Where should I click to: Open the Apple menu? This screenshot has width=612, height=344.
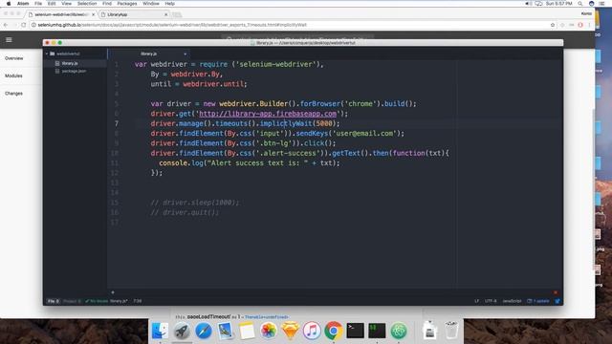click(9, 4)
